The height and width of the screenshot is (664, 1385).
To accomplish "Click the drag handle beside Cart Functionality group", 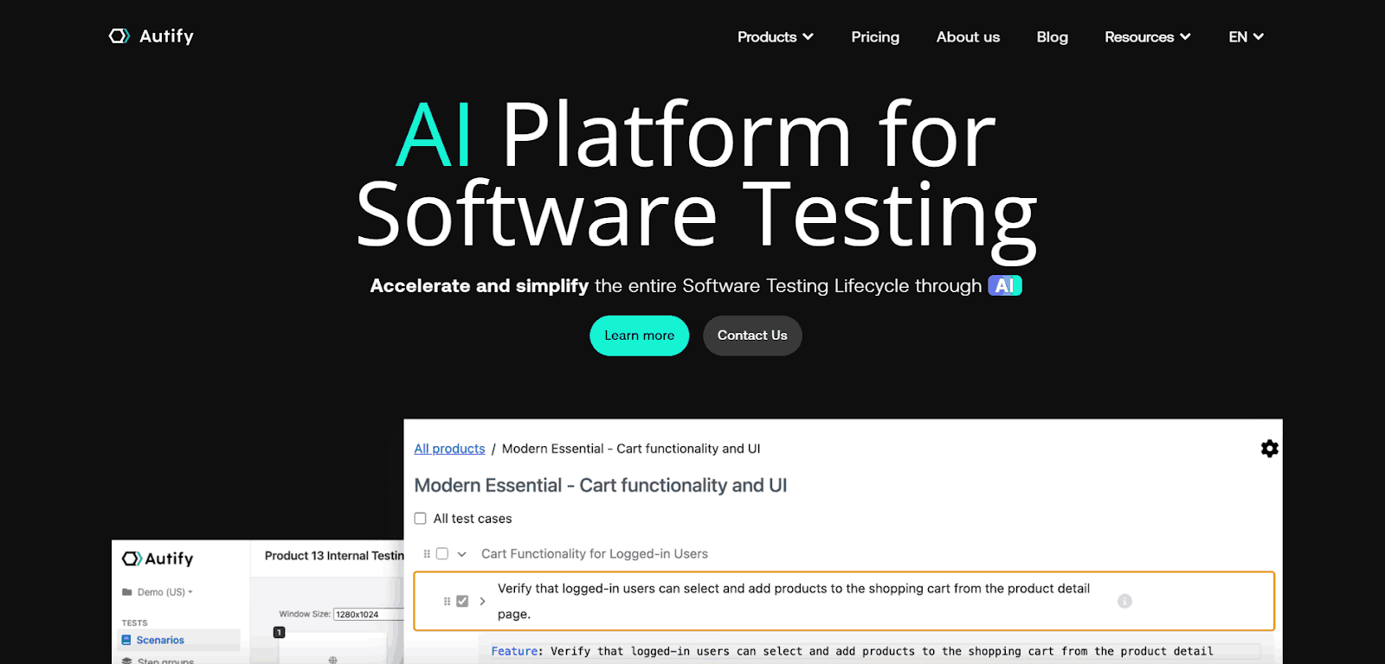I will tap(427, 554).
